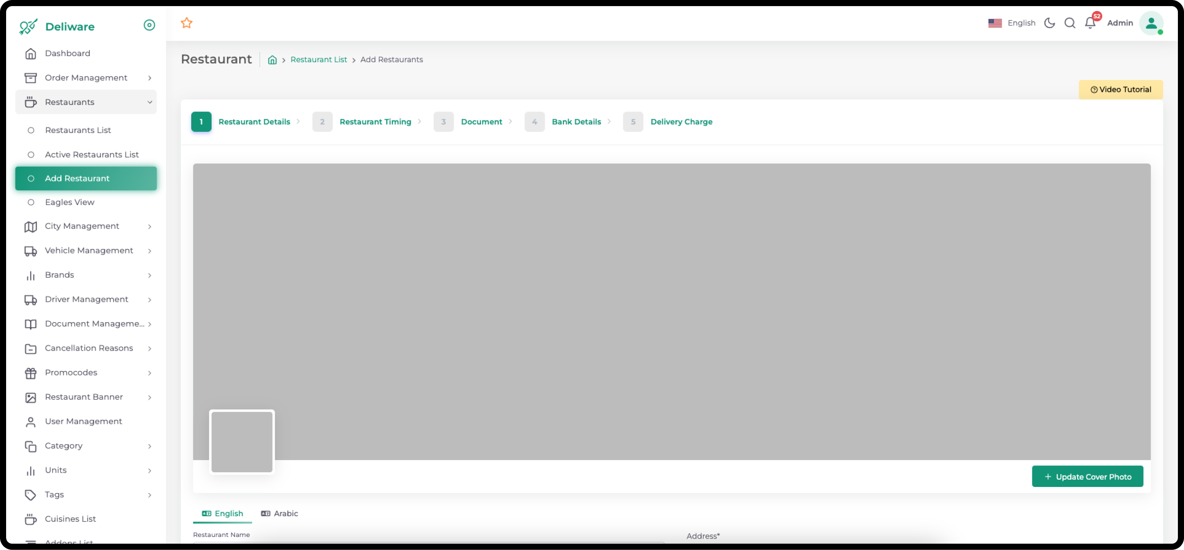
Task: Click the Brands bar chart icon
Action: (x=31, y=275)
